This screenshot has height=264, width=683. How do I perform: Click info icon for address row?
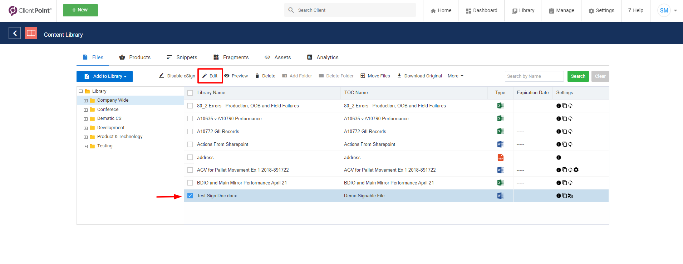pyautogui.click(x=559, y=157)
